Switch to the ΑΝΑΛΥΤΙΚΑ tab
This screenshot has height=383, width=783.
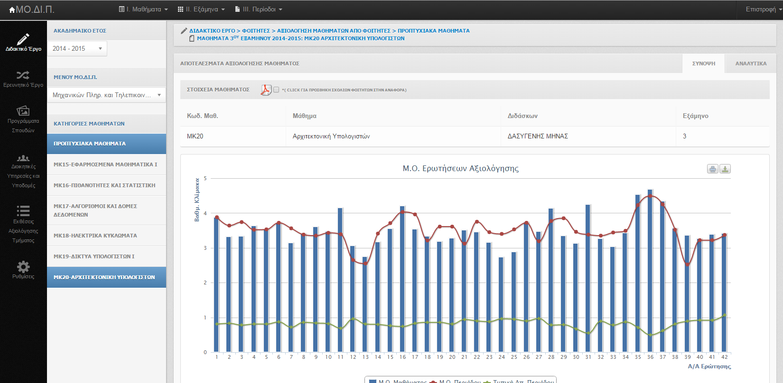751,64
